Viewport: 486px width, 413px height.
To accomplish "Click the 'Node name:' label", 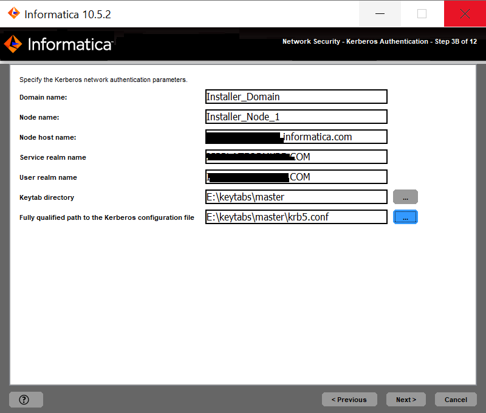I will coord(39,117).
